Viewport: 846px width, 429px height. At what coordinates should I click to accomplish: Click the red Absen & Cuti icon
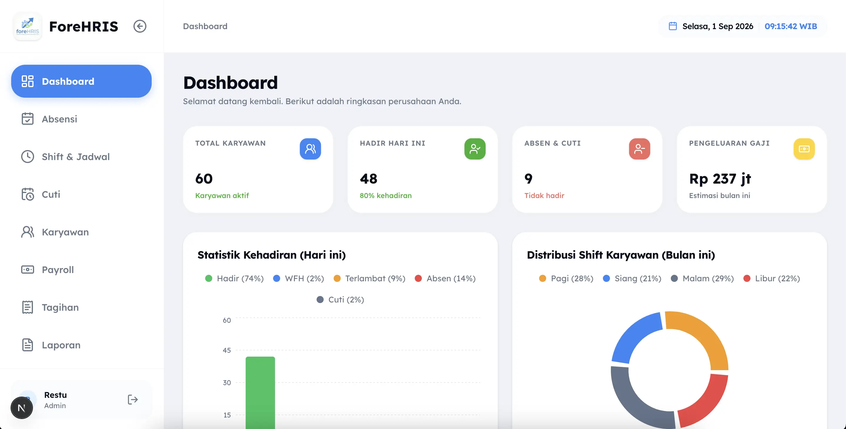point(639,149)
